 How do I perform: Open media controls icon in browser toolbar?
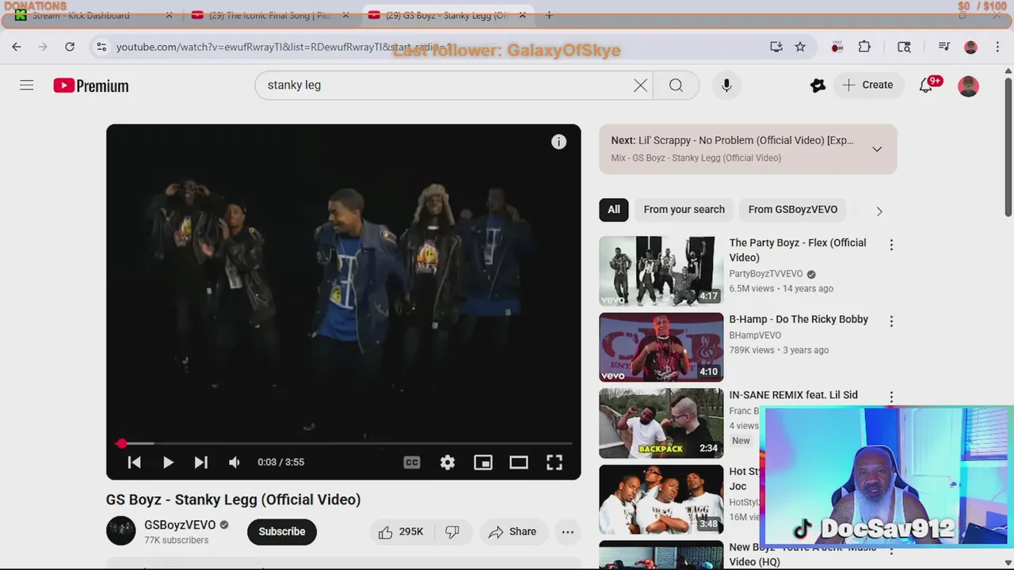point(943,47)
